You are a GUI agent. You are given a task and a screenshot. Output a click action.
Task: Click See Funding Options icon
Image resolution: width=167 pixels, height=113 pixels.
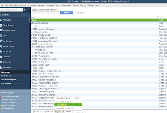click(0, 108)
